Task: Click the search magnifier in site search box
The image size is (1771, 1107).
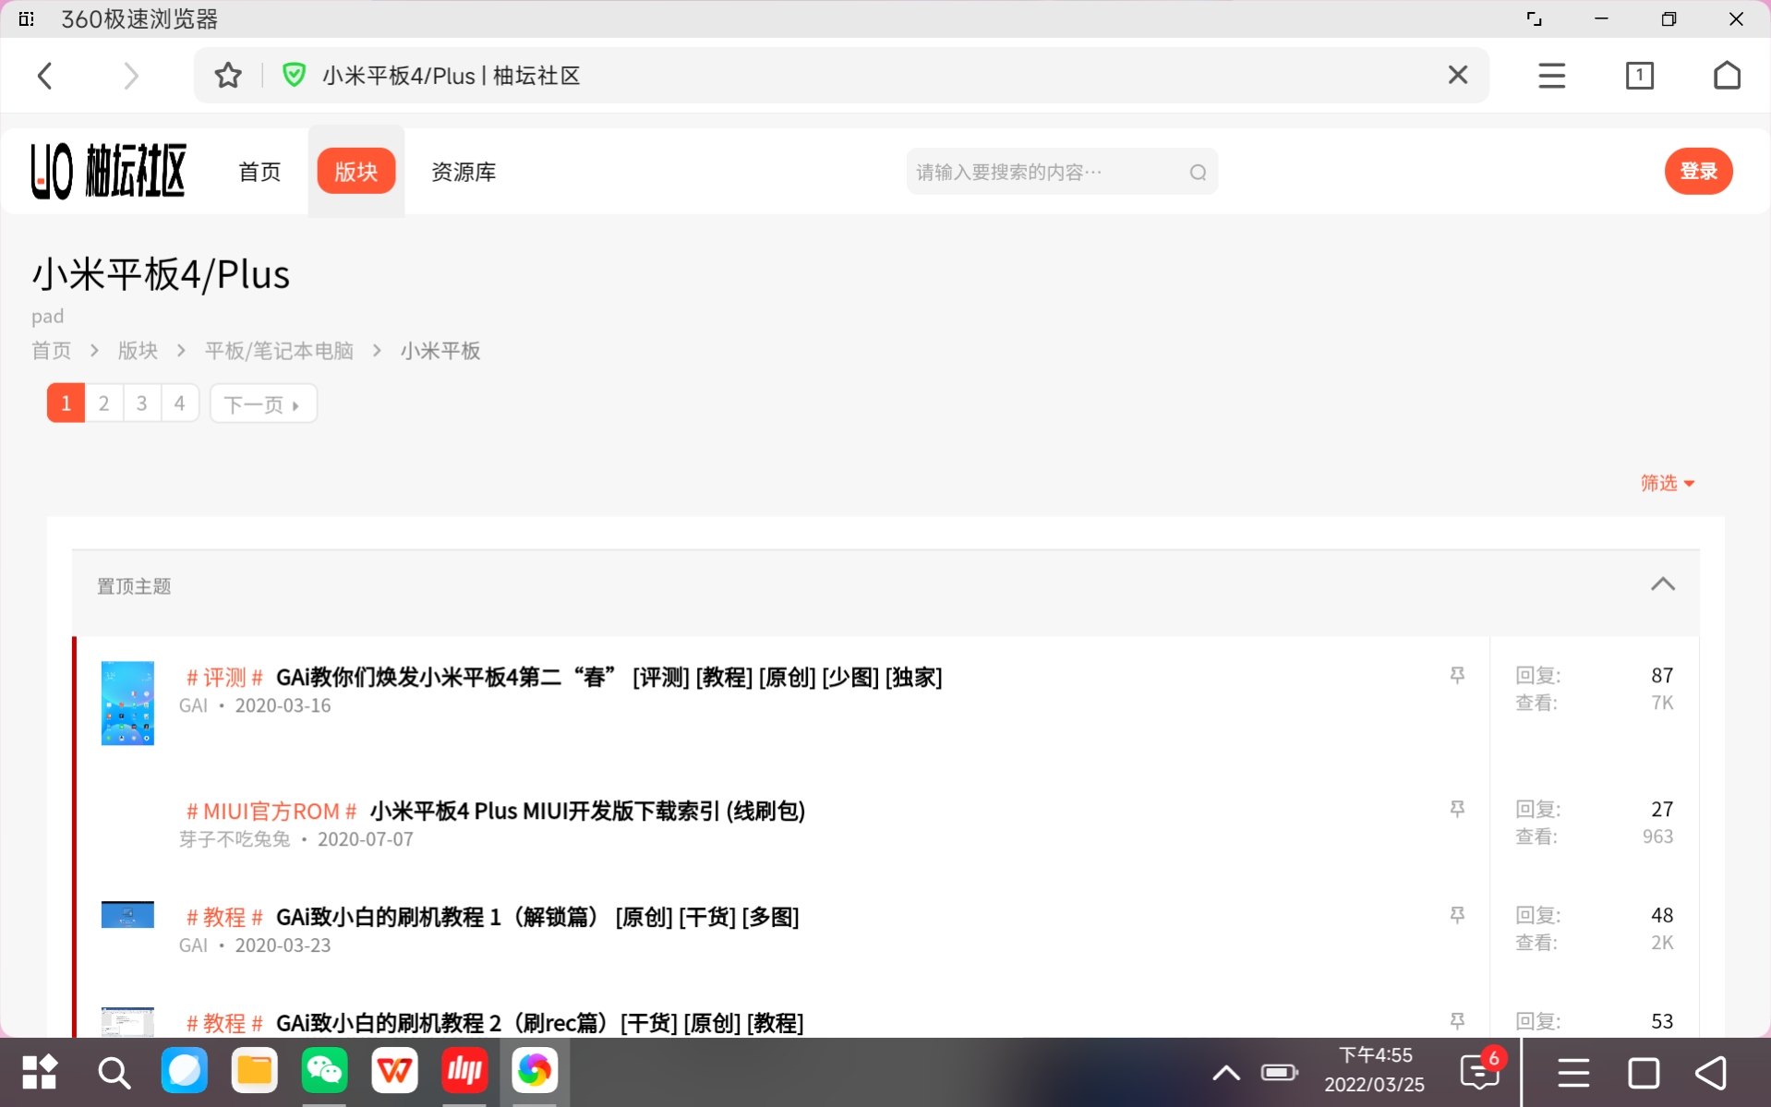Action: coord(1198,172)
